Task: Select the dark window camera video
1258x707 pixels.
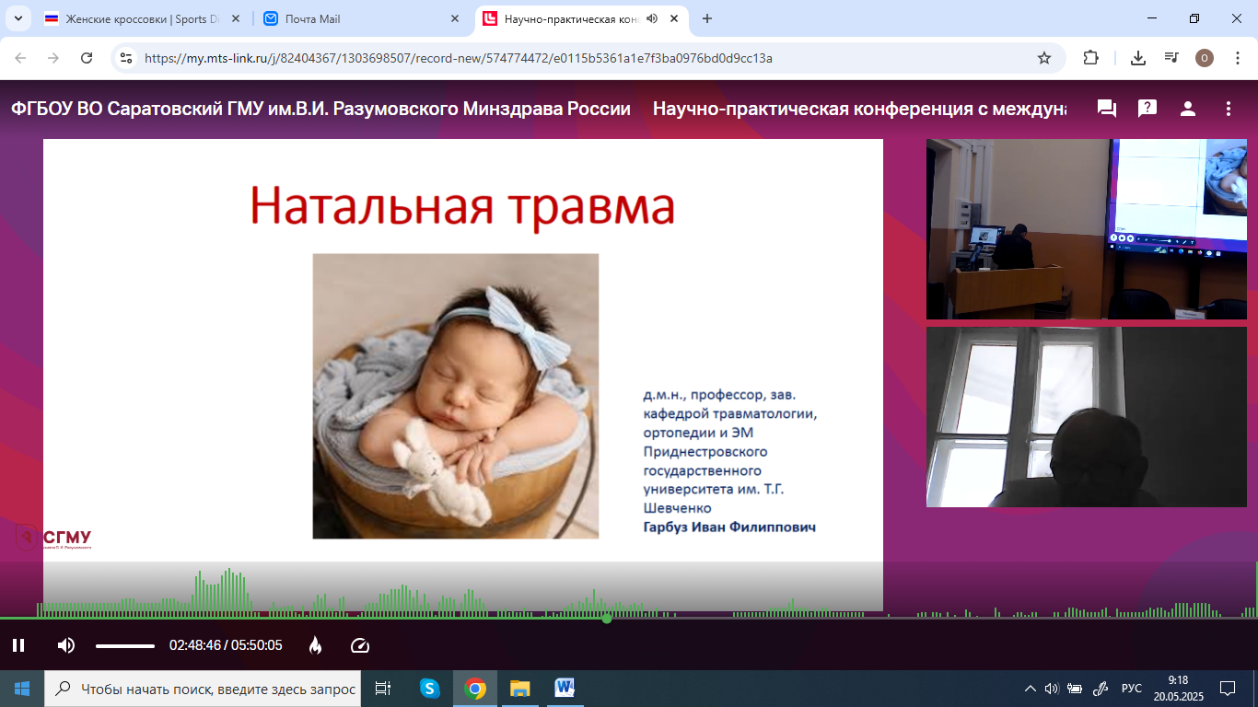Action: click(x=1086, y=417)
